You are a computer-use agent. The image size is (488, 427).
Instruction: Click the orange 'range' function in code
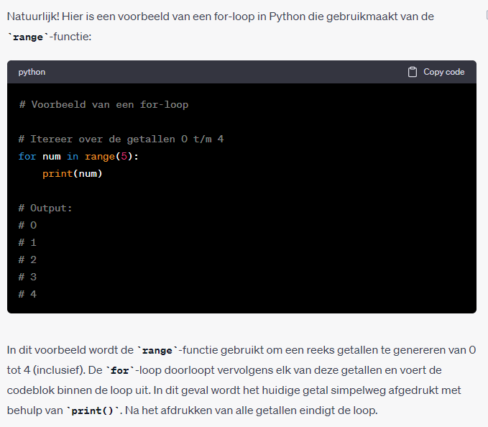tap(100, 156)
